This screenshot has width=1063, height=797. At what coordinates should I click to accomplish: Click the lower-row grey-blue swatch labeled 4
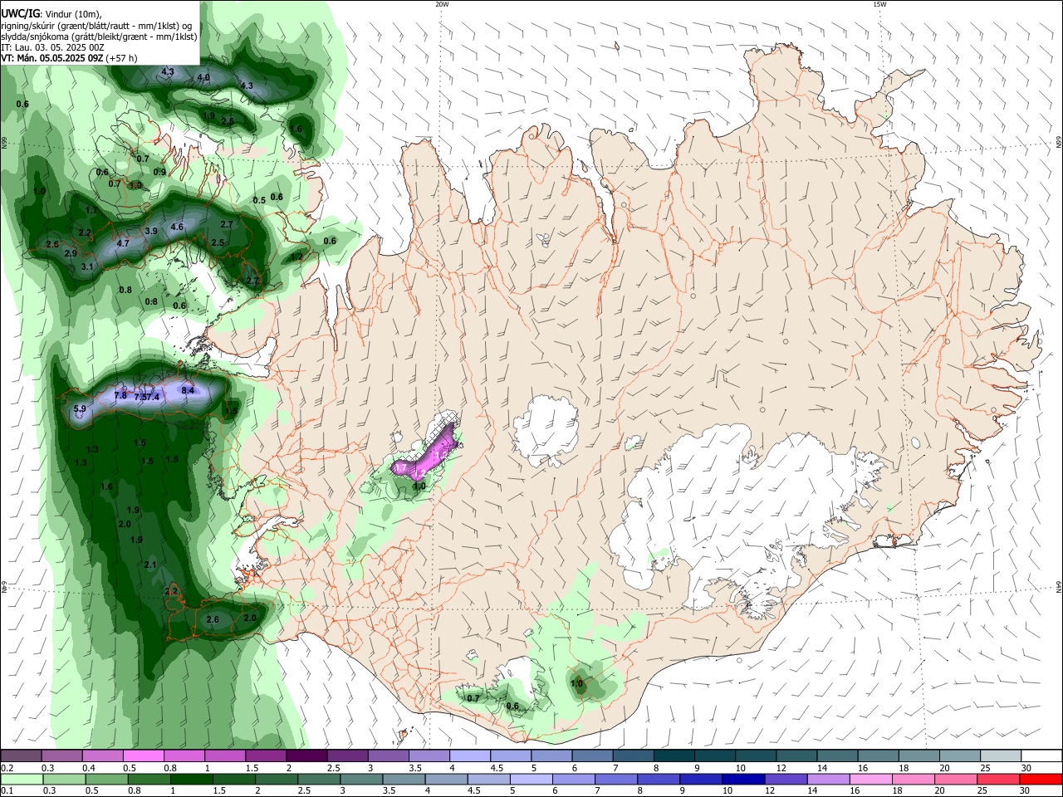(447, 779)
